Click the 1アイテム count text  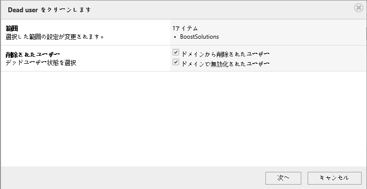(185, 28)
